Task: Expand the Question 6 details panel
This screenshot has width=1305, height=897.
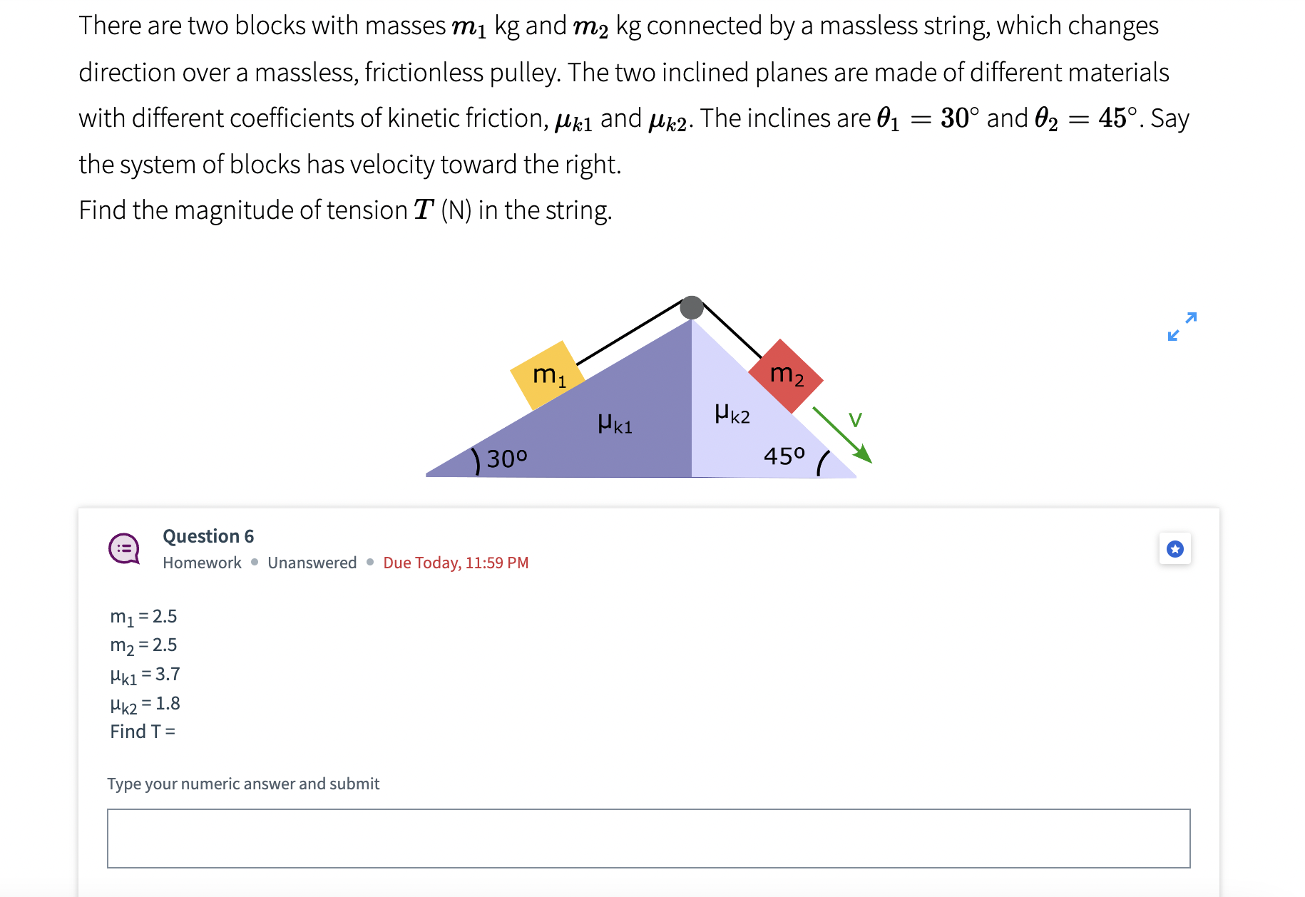Action: [208, 536]
